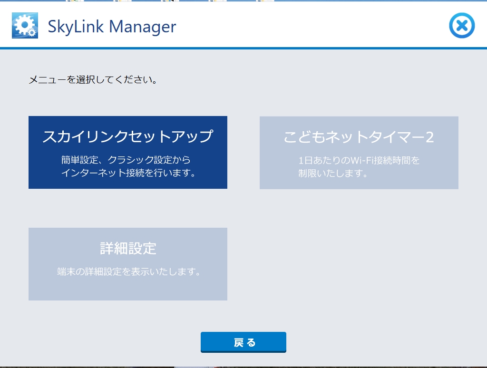The width and height of the screenshot is (487, 368).
Task: Open the スカイリンクセットアップ tile
Action: [127, 152]
